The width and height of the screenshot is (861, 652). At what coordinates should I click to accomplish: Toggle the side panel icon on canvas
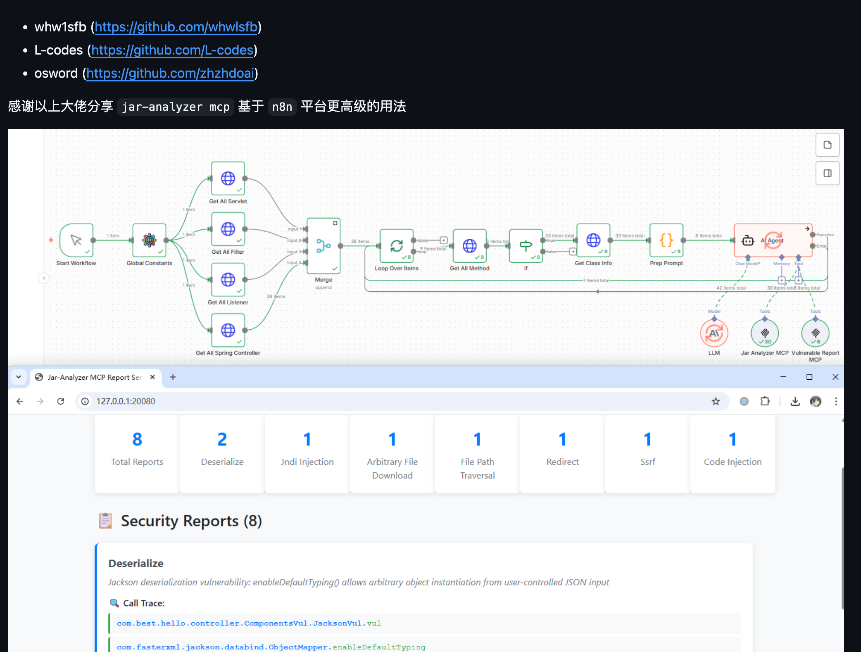[828, 173]
